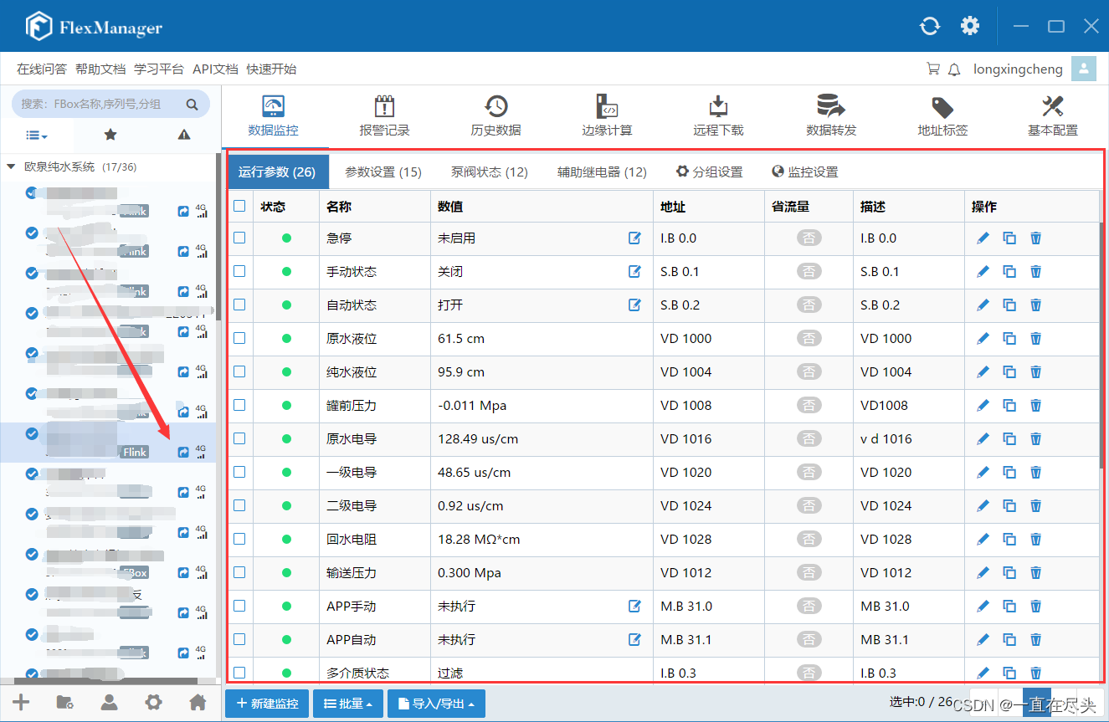The image size is (1109, 722).
Task: Check the box for 急停 row
Action: coord(239,238)
